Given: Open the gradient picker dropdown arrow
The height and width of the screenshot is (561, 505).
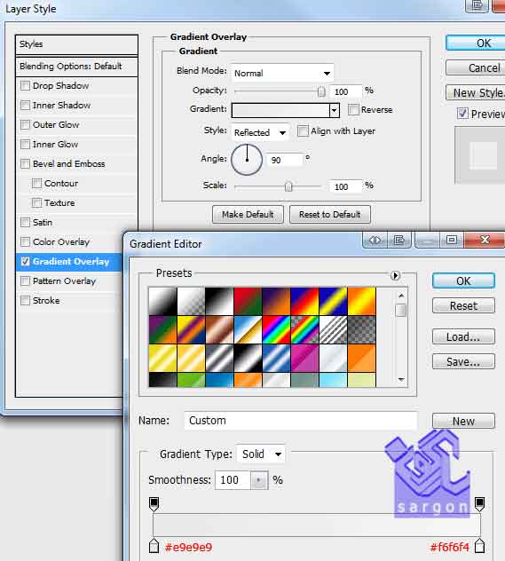Looking at the screenshot, I should 335,110.
